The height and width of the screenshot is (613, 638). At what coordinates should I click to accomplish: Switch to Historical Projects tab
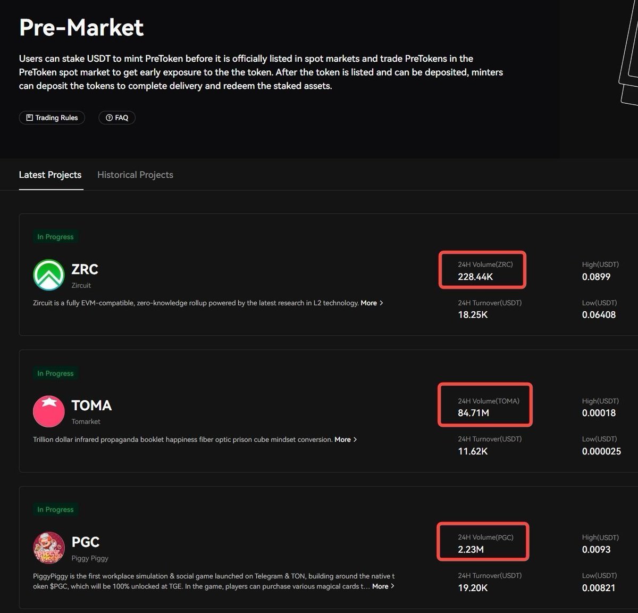135,175
